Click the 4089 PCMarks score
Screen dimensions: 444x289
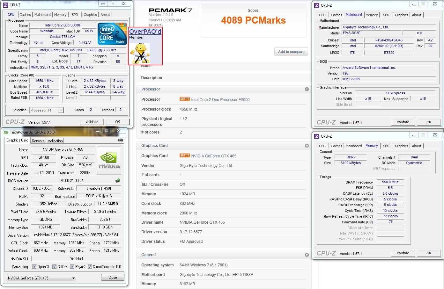tap(254, 20)
